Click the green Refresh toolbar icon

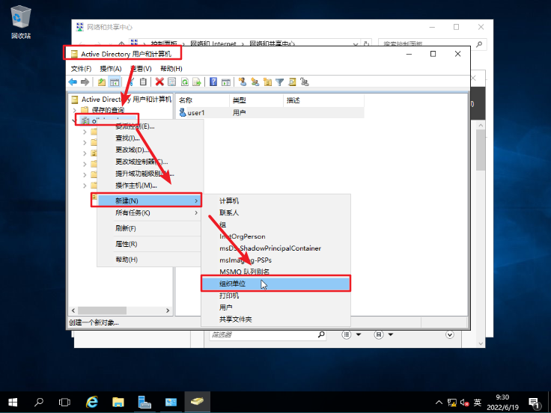(184, 82)
